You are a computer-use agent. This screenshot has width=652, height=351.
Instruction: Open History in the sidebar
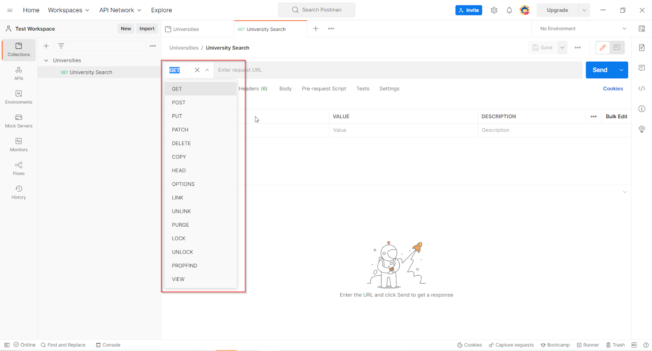[19, 192]
